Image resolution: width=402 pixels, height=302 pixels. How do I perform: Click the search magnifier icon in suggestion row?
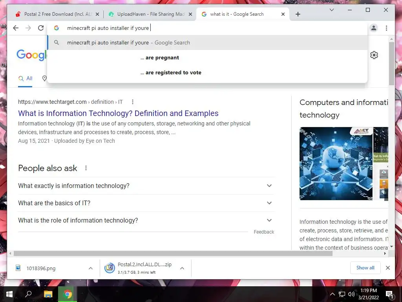57,42
